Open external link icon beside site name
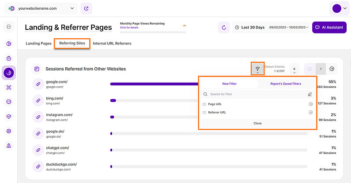 click(87, 8)
